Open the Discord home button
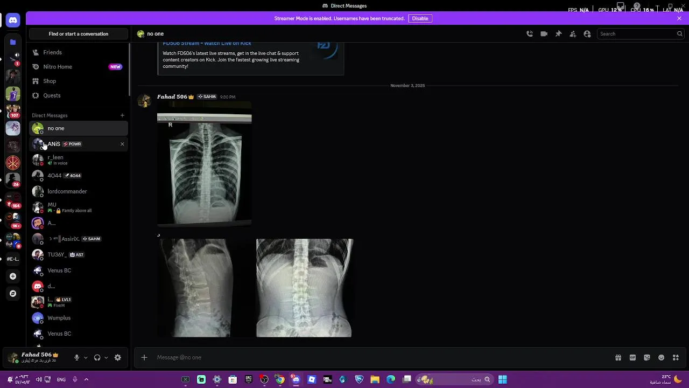This screenshot has height=388, width=689. [13, 20]
